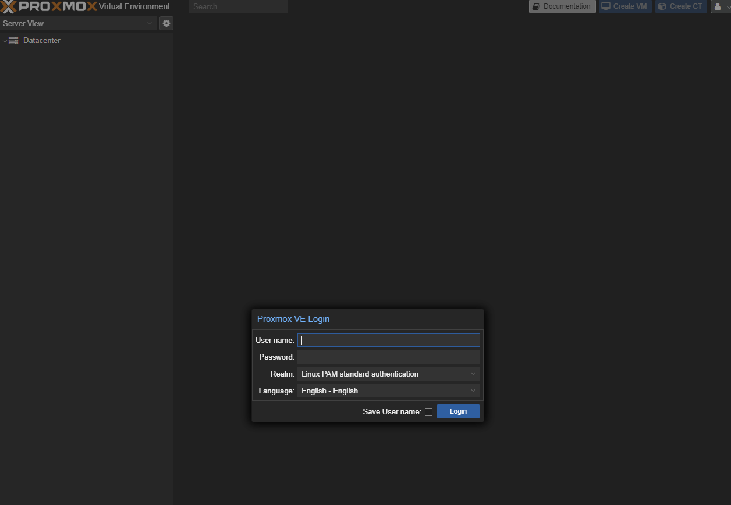The image size is (731, 505).
Task: Click the Documentation button
Action: pos(562,6)
